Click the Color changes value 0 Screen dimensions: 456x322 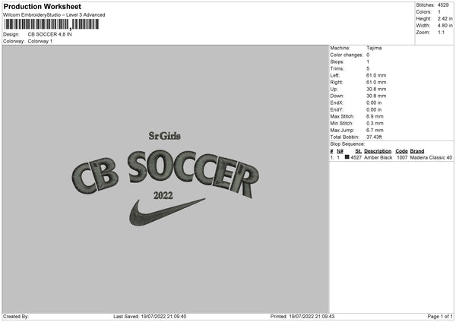coord(368,55)
